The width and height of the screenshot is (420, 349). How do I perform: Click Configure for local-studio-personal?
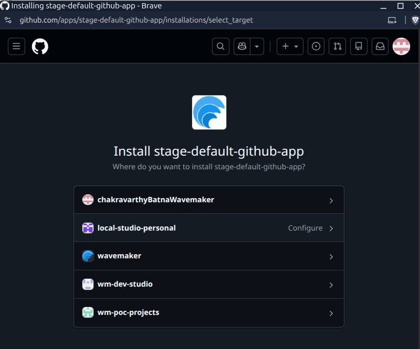tap(305, 228)
